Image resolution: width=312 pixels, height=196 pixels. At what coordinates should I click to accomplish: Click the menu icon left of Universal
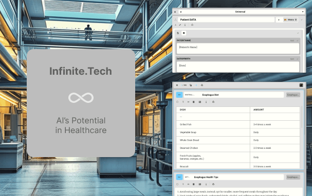tap(175, 12)
